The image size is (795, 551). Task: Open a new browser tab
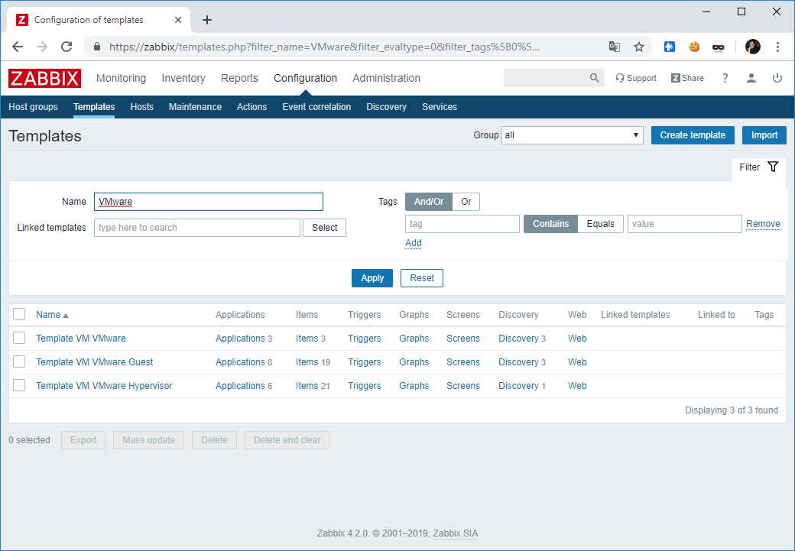[x=207, y=20]
